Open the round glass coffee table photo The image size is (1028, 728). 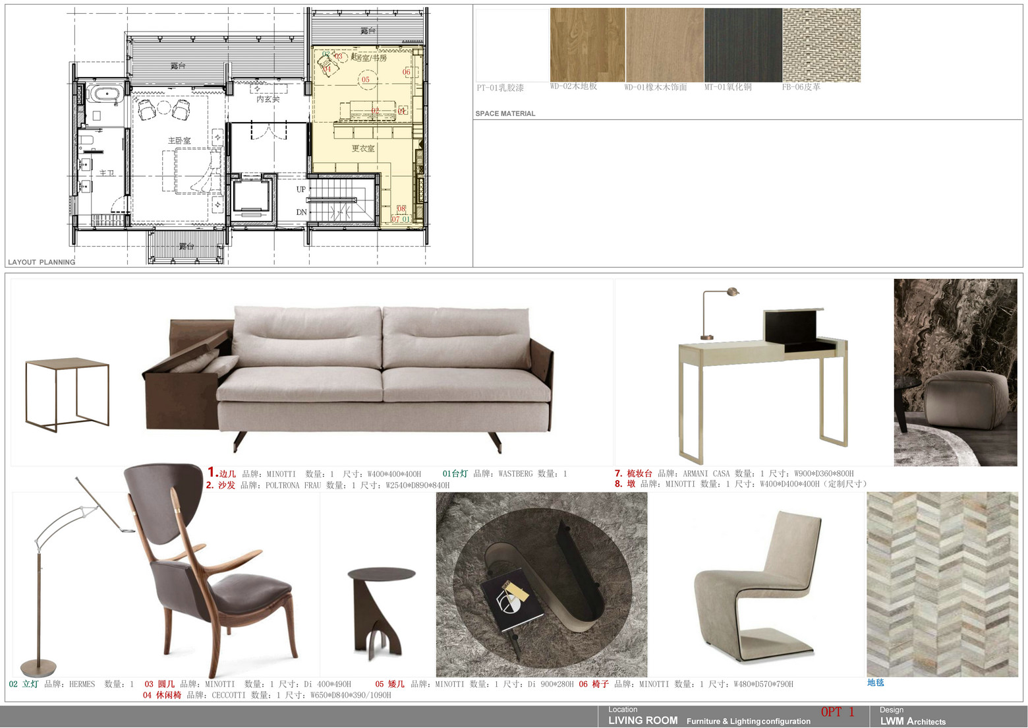(541, 584)
